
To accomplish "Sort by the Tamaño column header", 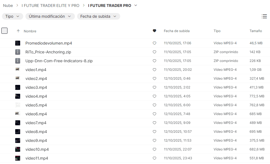I will (x=256, y=31).
